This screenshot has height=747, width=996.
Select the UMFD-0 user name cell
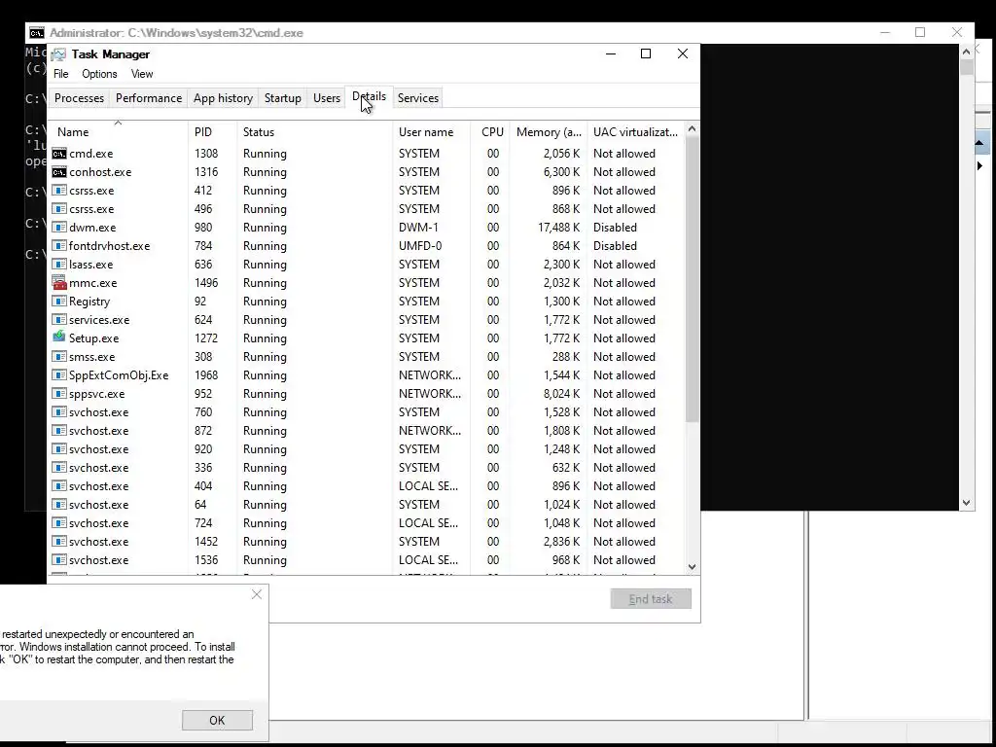(x=420, y=246)
